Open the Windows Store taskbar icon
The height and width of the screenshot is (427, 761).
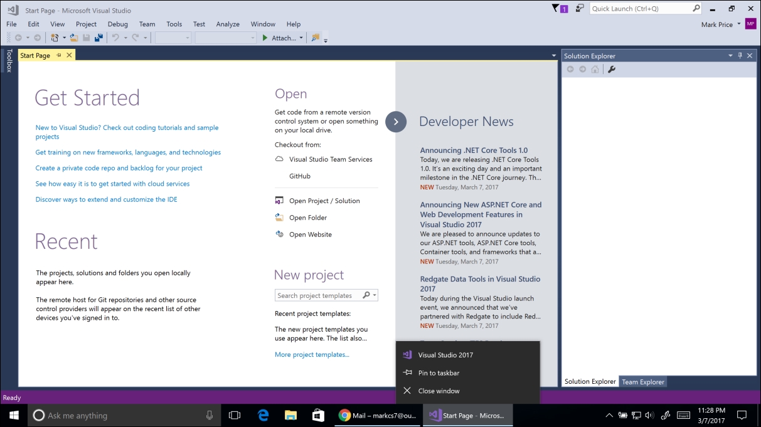(x=318, y=415)
